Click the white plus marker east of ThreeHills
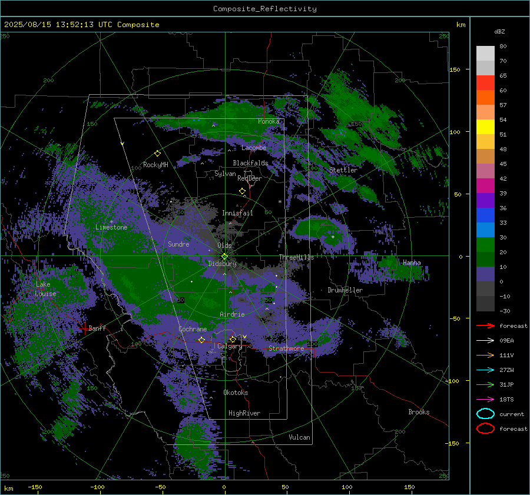 point(333,237)
